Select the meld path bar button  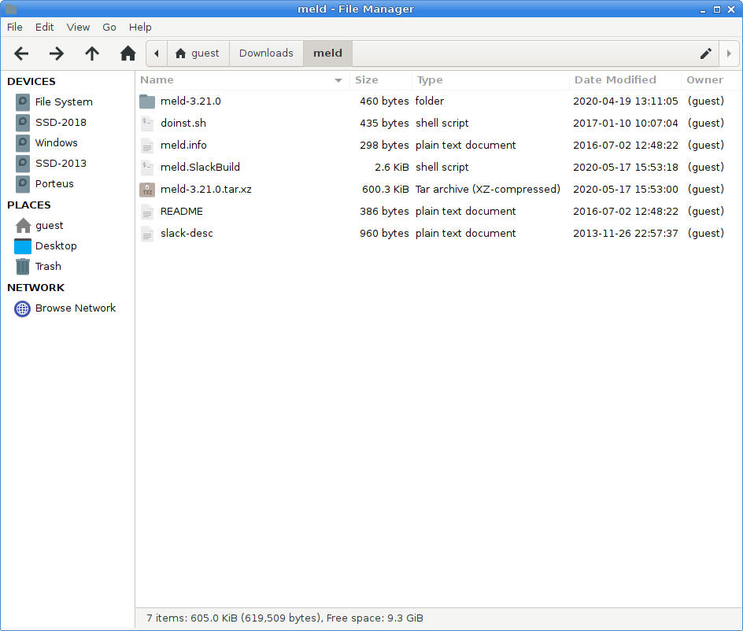tap(327, 53)
